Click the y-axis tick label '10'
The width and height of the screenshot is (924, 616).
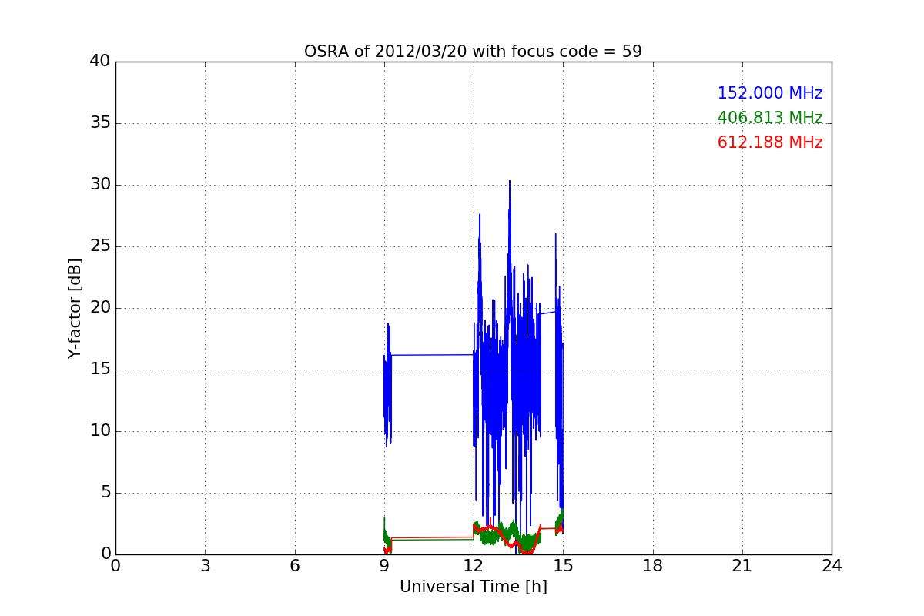pyautogui.click(x=100, y=431)
